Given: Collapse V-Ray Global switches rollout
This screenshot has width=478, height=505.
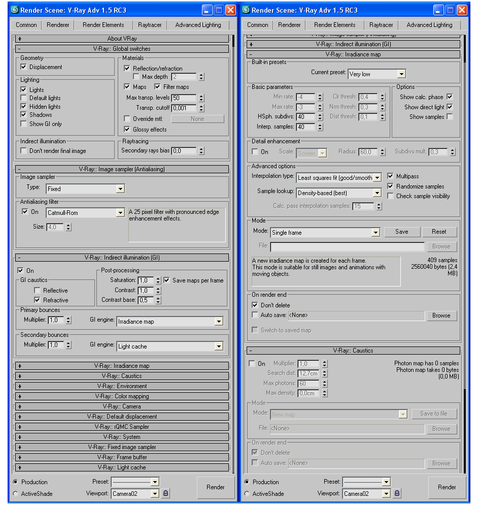Looking at the screenshot, I should pos(122,49).
